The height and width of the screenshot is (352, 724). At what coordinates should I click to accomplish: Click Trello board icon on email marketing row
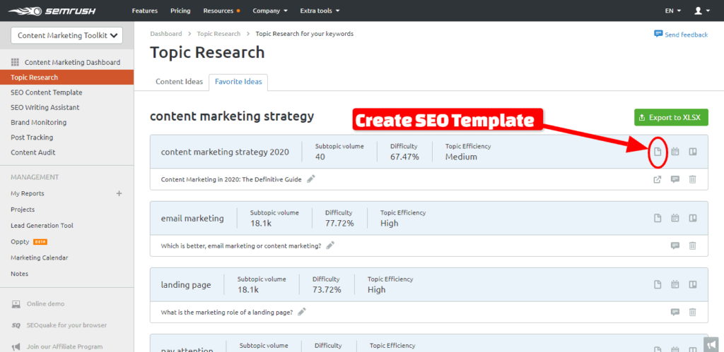click(693, 218)
